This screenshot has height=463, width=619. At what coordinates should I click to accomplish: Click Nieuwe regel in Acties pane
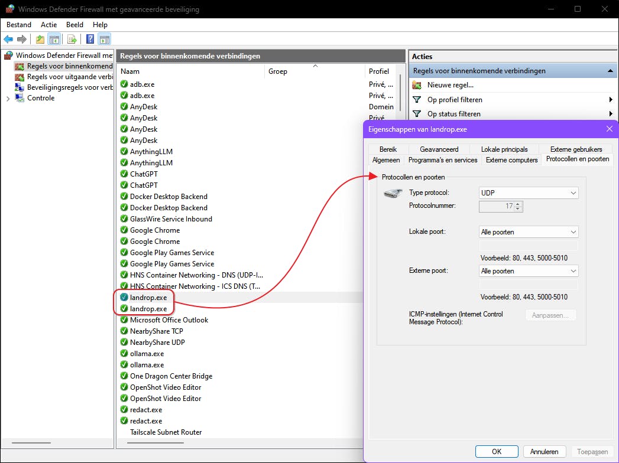(451, 85)
